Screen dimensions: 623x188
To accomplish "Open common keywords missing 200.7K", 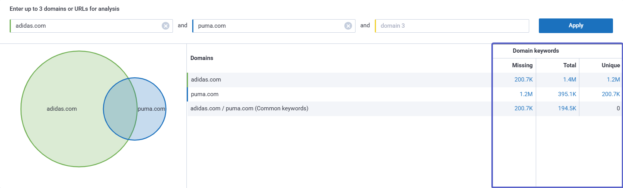I will [523, 108].
